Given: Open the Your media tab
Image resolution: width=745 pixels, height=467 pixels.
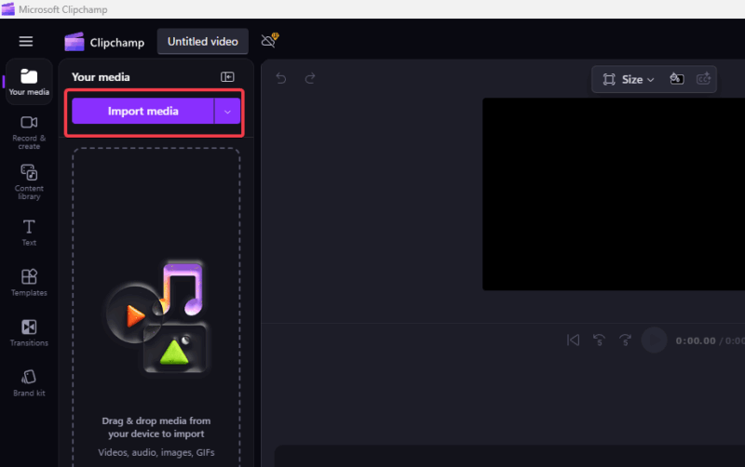Looking at the screenshot, I should tap(29, 82).
